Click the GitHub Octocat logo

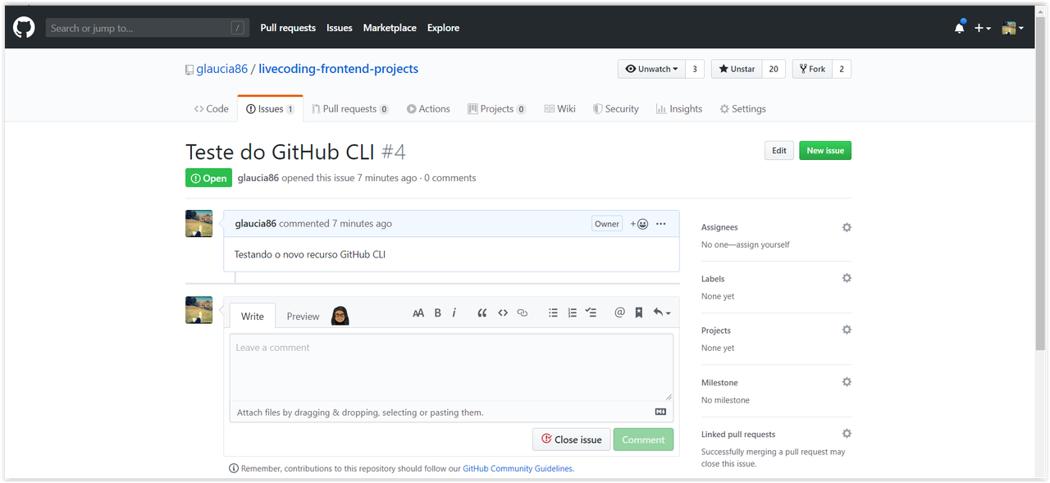click(x=24, y=28)
